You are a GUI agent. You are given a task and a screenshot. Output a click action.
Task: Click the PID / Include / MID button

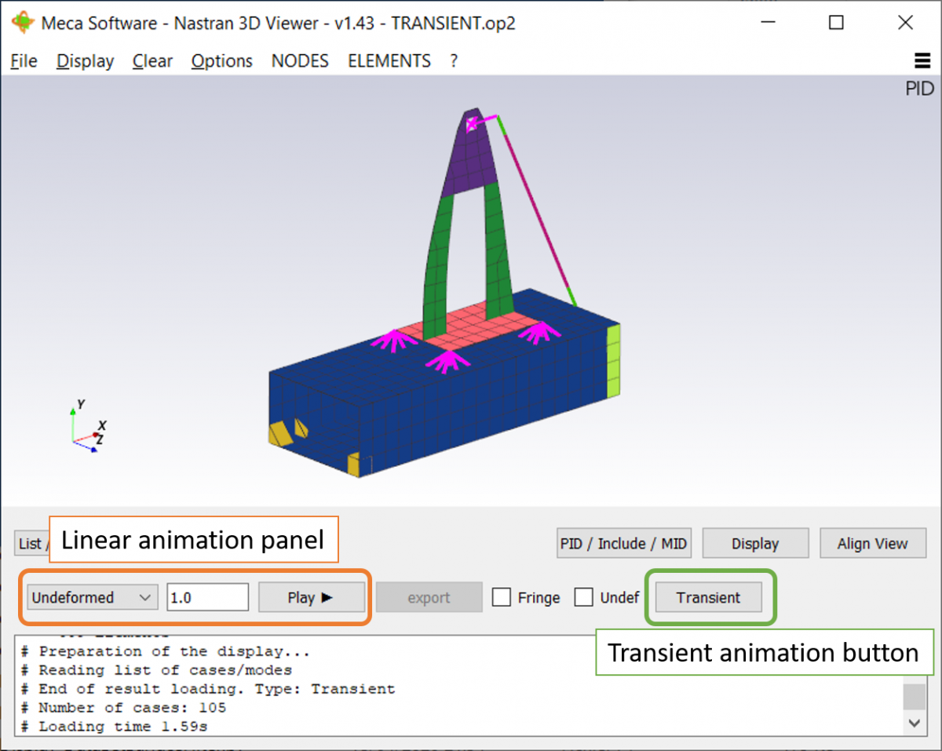pos(623,542)
